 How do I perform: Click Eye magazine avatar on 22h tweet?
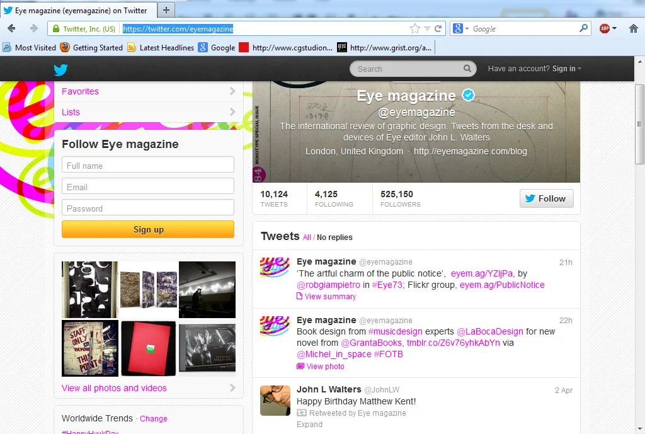(x=275, y=325)
